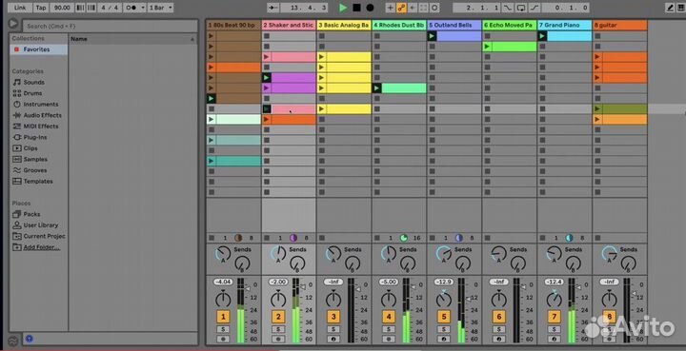Solo track 4 with its S button
Screen dimensions: 686x351
pos(389,329)
